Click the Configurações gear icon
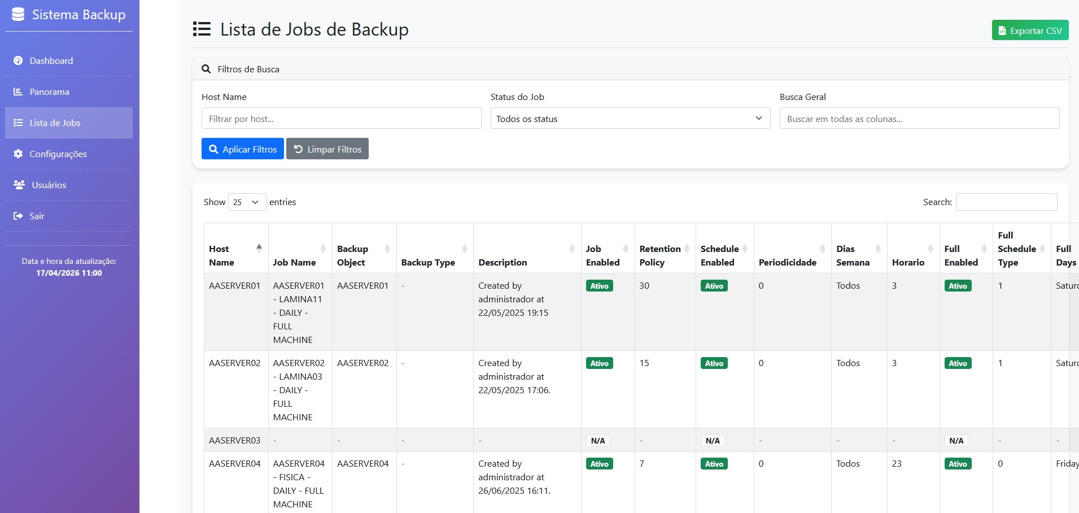Image resolution: width=1079 pixels, height=513 pixels. click(x=18, y=154)
